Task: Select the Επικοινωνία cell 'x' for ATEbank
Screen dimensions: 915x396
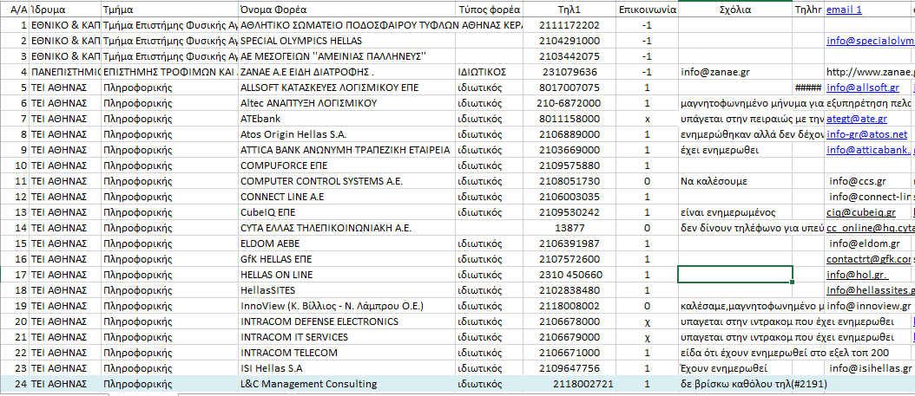Action: point(648,119)
